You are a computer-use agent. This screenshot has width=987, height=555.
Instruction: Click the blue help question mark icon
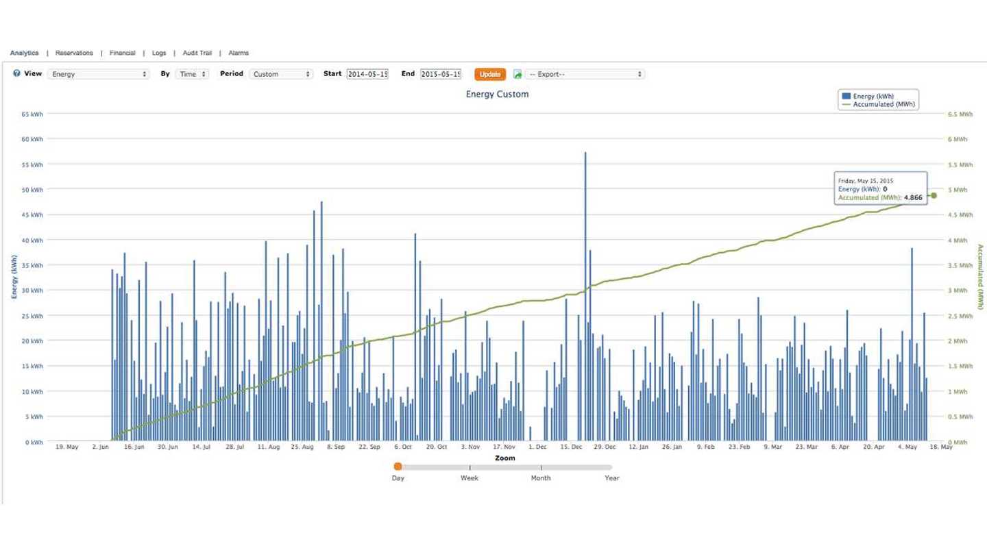[16, 73]
